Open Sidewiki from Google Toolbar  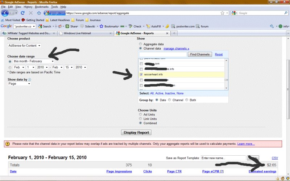point(88,26)
